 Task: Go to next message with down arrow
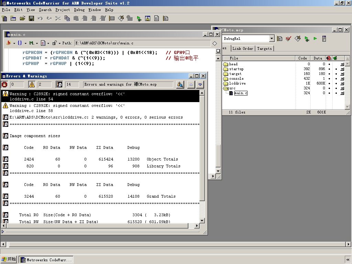(200, 85)
